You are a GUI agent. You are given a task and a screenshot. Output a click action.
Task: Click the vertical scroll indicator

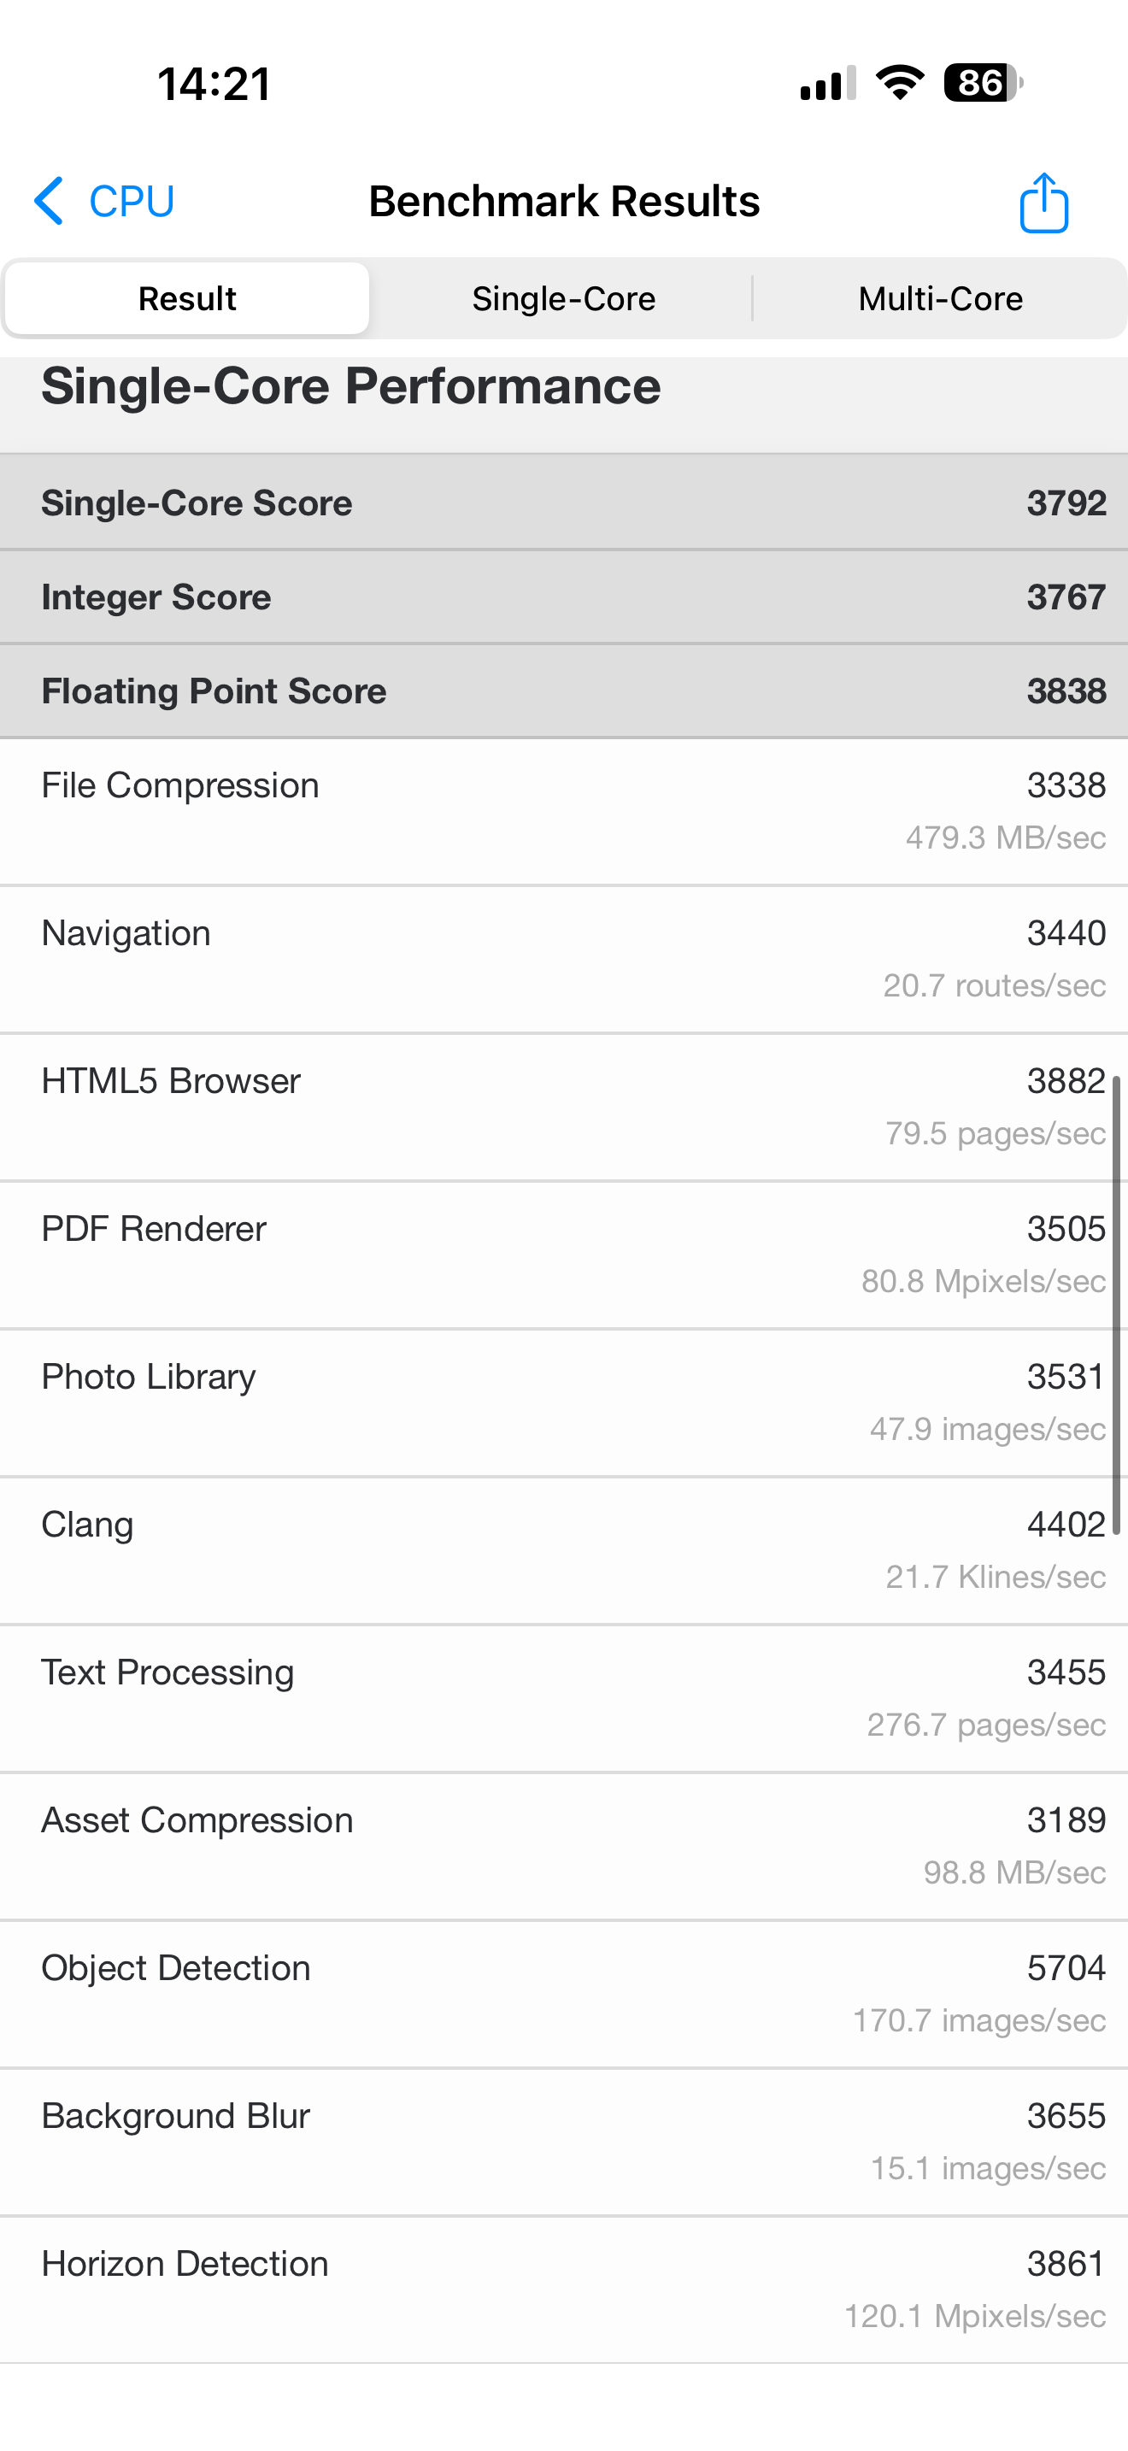(x=1117, y=1303)
